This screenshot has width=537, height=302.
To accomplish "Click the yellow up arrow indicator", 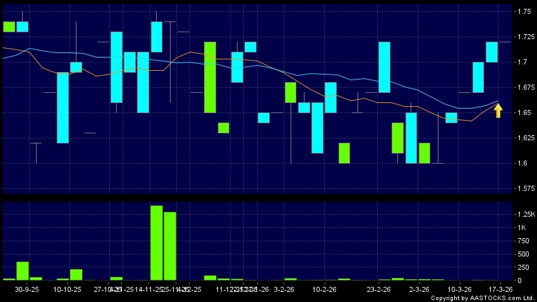I will pos(498,111).
